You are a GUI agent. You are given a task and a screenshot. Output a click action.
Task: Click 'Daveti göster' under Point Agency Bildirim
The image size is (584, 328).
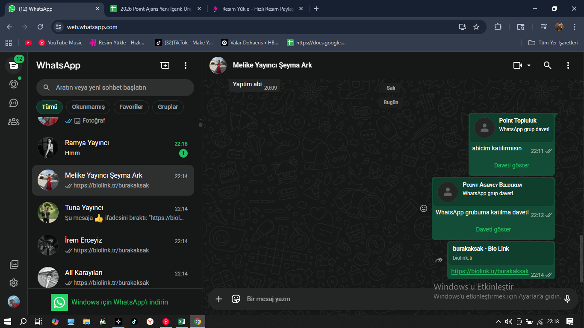point(493,229)
